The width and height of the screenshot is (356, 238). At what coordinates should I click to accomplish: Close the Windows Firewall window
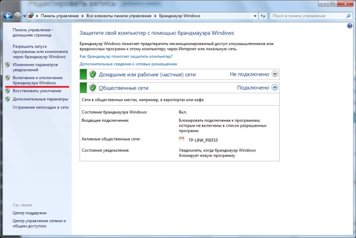(345, 3)
